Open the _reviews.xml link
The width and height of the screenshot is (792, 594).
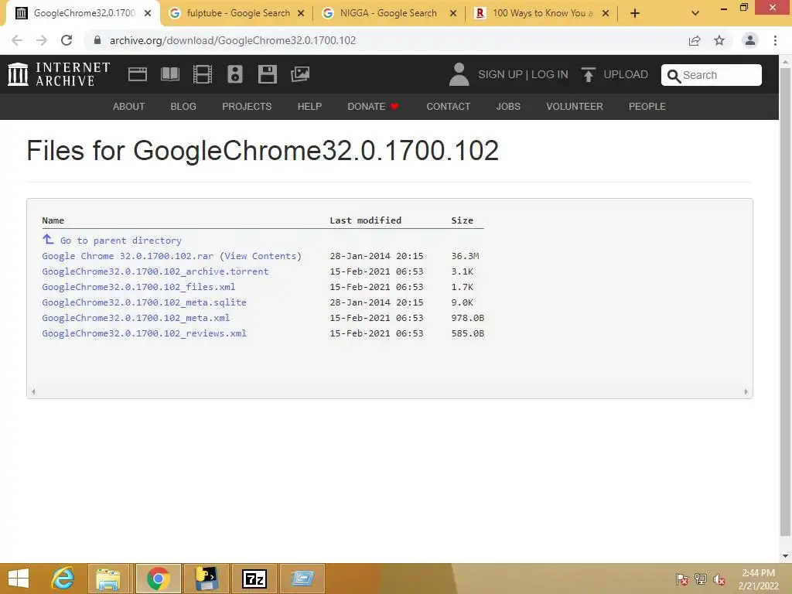pos(144,333)
